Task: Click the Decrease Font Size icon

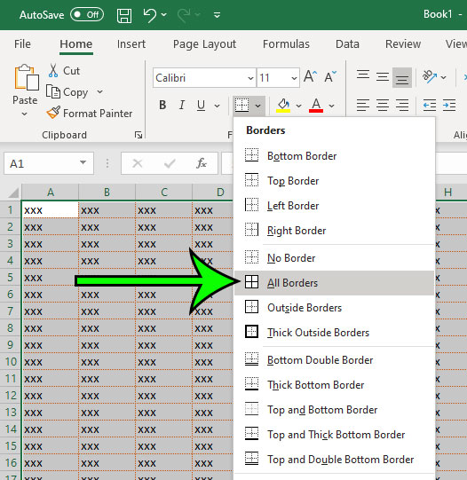Action: coord(330,76)
